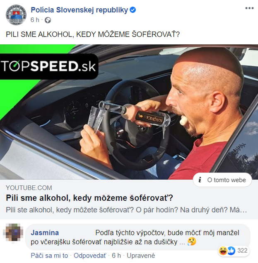This screenshot has height=263, width=258.
Task: View the 'Upravené' edit history
Action: [x=141, y=256]
